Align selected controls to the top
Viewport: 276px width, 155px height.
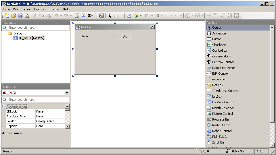pyautogui.click(x=167, y=15)
